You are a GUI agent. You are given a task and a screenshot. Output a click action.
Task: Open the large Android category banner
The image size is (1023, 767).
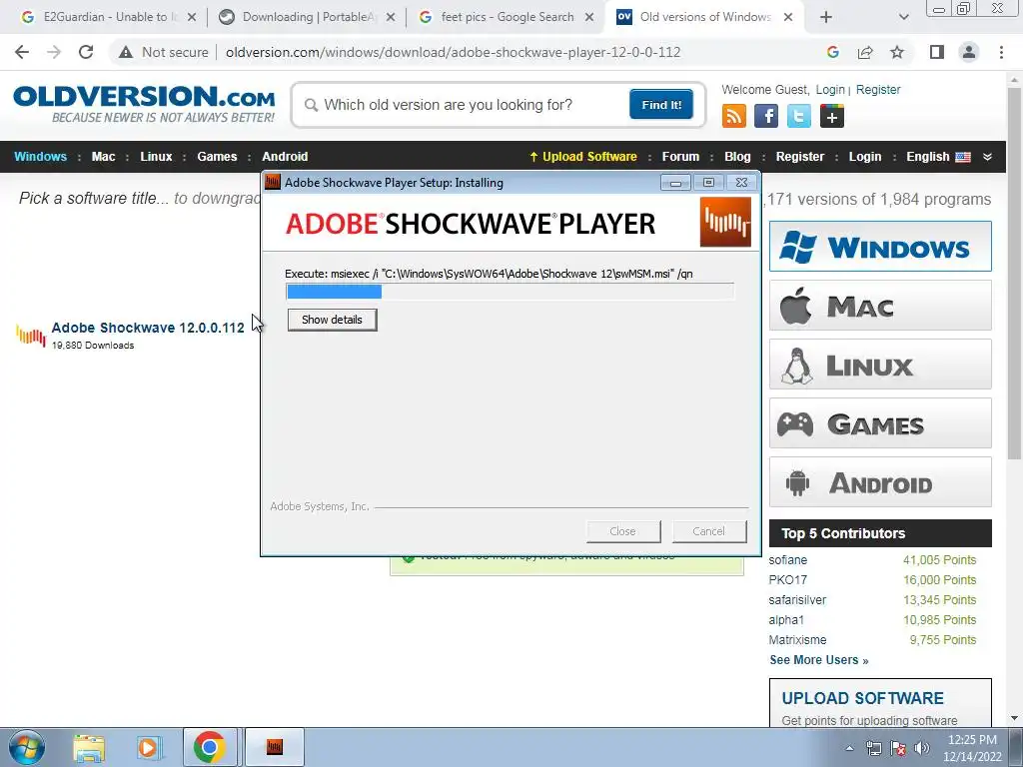tap(880, 482)
